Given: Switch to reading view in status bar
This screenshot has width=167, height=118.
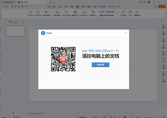Looking at the screenshot, I should [x=119, y=117].
